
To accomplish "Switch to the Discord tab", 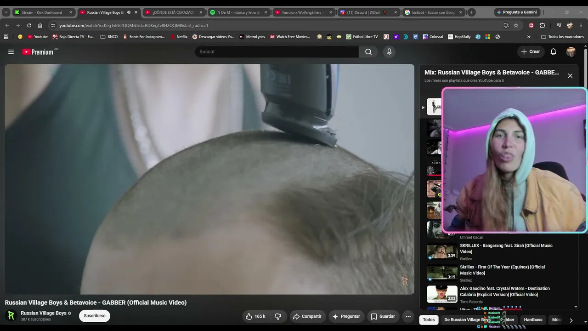I will pyautogui.click(x=368, y=12).
